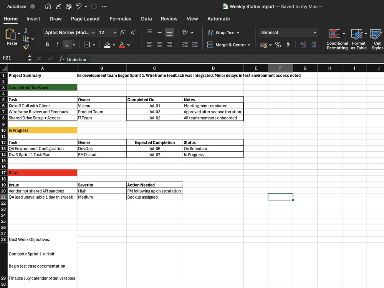The height and width of the screenshot is (288, 384).
Task: Click the document title Weekly Status report
Action: [252, 7]
